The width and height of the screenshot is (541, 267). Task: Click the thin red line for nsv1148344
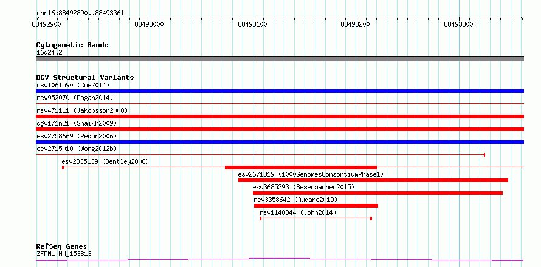click(316, 218)
